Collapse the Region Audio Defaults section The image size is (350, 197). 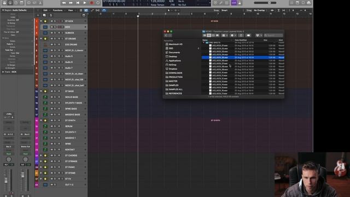[3, 10]
